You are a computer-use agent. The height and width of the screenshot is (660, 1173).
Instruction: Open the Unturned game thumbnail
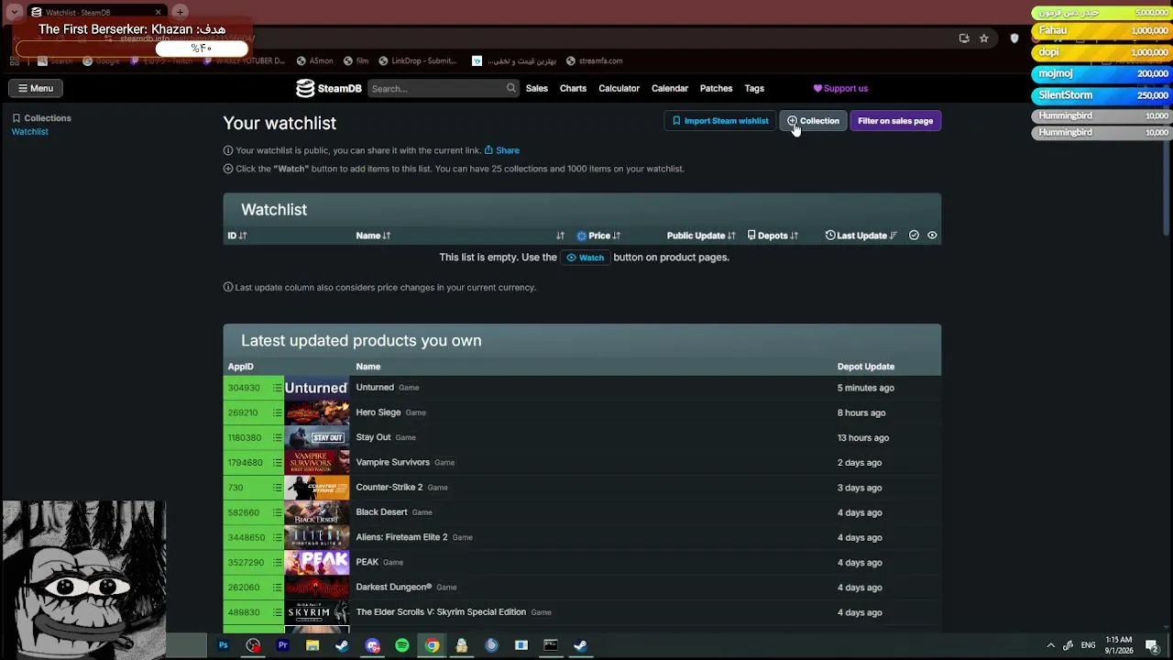point(316,388)
